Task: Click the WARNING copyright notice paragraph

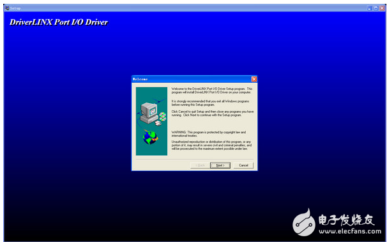Action: click(x=209, y=134)
